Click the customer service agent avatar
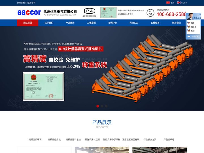The image size is (204, 153). [190, 16]
